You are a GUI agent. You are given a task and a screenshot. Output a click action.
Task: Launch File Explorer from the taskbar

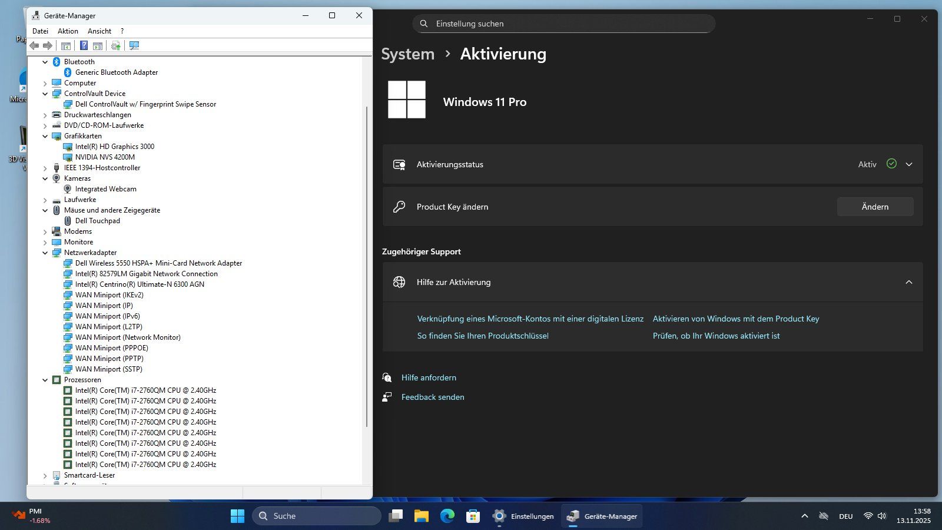tap(422, 516)
